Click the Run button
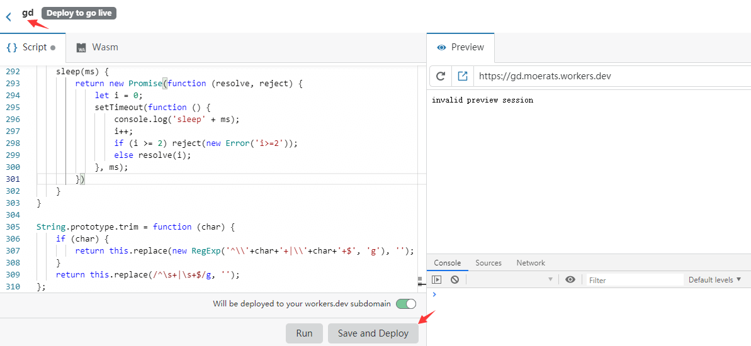 pos(304,333)
